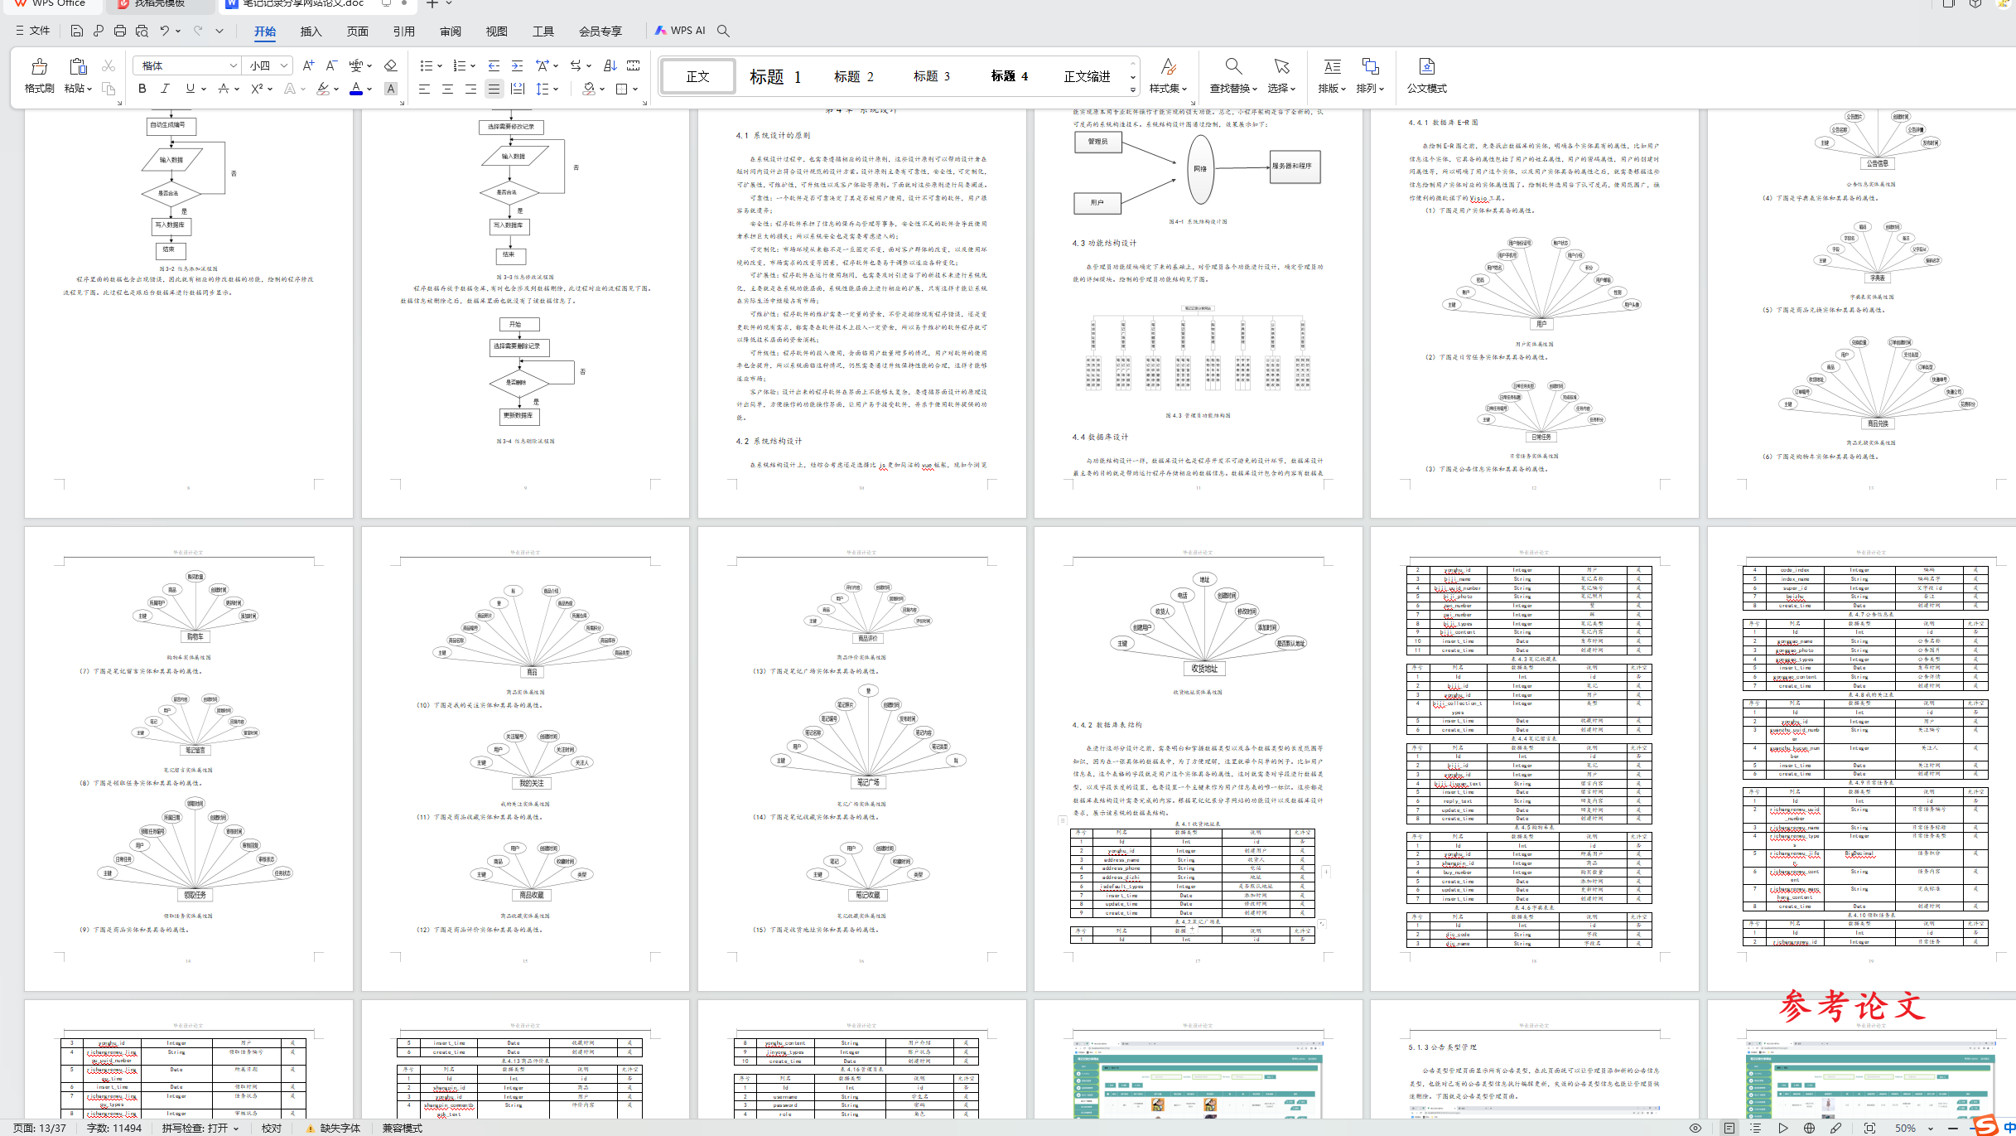Click the clear formatting eraser icon
Image resolution: width=2016 pixels, height=1136 pixels.
pyautogui.click(x=391, y=65)
